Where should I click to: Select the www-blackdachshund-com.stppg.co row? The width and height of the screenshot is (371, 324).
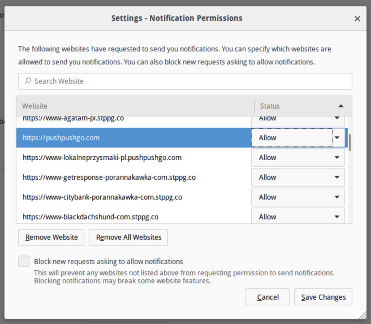[x=133, y=217]
